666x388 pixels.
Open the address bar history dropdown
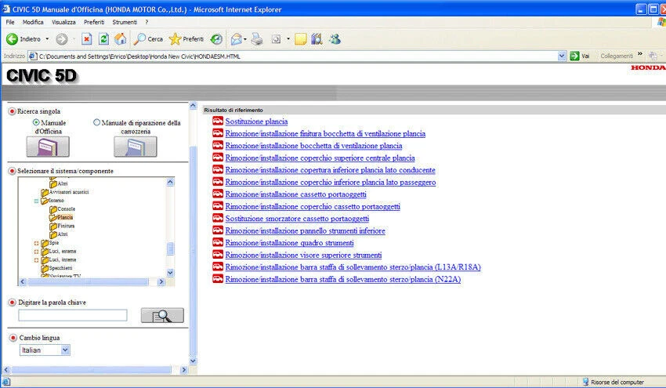(x=562, y=56)
